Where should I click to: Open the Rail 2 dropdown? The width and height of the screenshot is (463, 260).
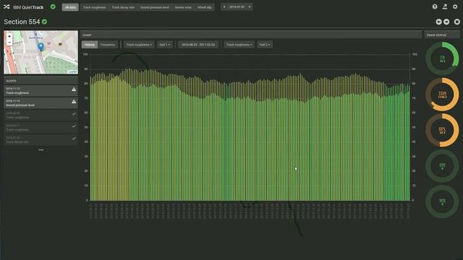(x=265, y=45)
